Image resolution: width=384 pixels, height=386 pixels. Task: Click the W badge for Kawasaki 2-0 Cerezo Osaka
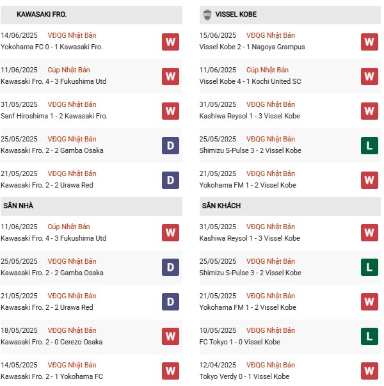[x=170, y=336]
